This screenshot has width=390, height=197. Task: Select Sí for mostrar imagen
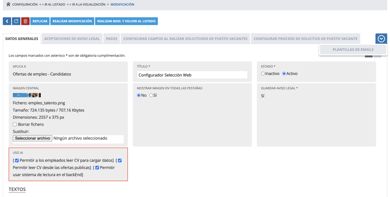click(x=151, y=95)
